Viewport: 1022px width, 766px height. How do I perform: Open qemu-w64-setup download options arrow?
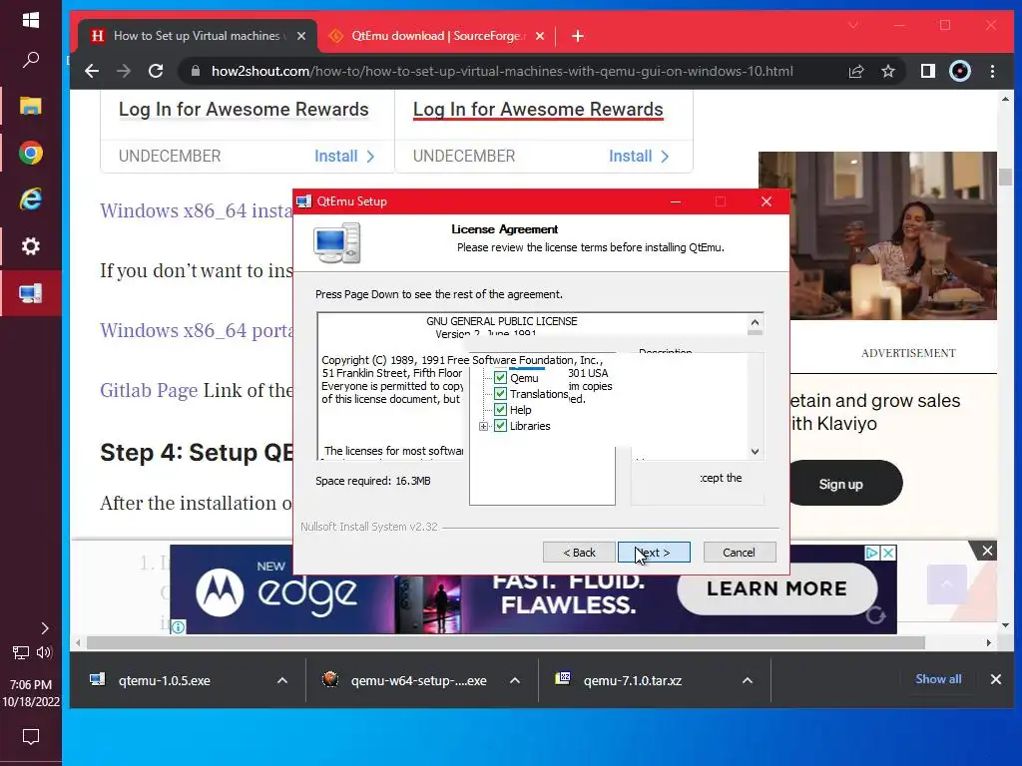[x=515, y=680]
